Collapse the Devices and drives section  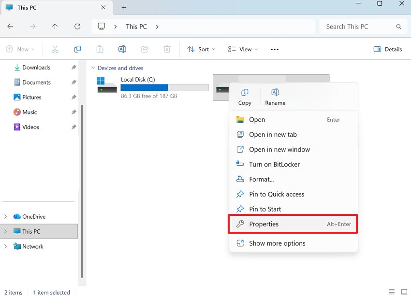point(93,68)
